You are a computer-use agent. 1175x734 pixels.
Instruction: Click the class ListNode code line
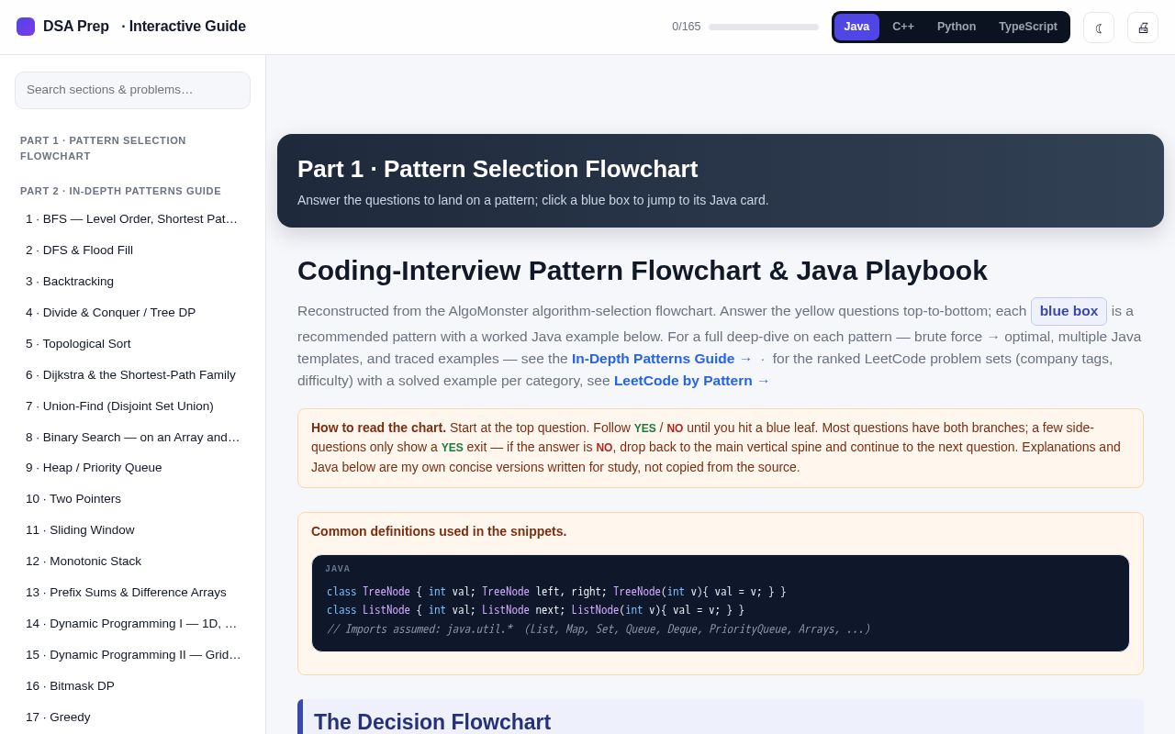point(535,610)
